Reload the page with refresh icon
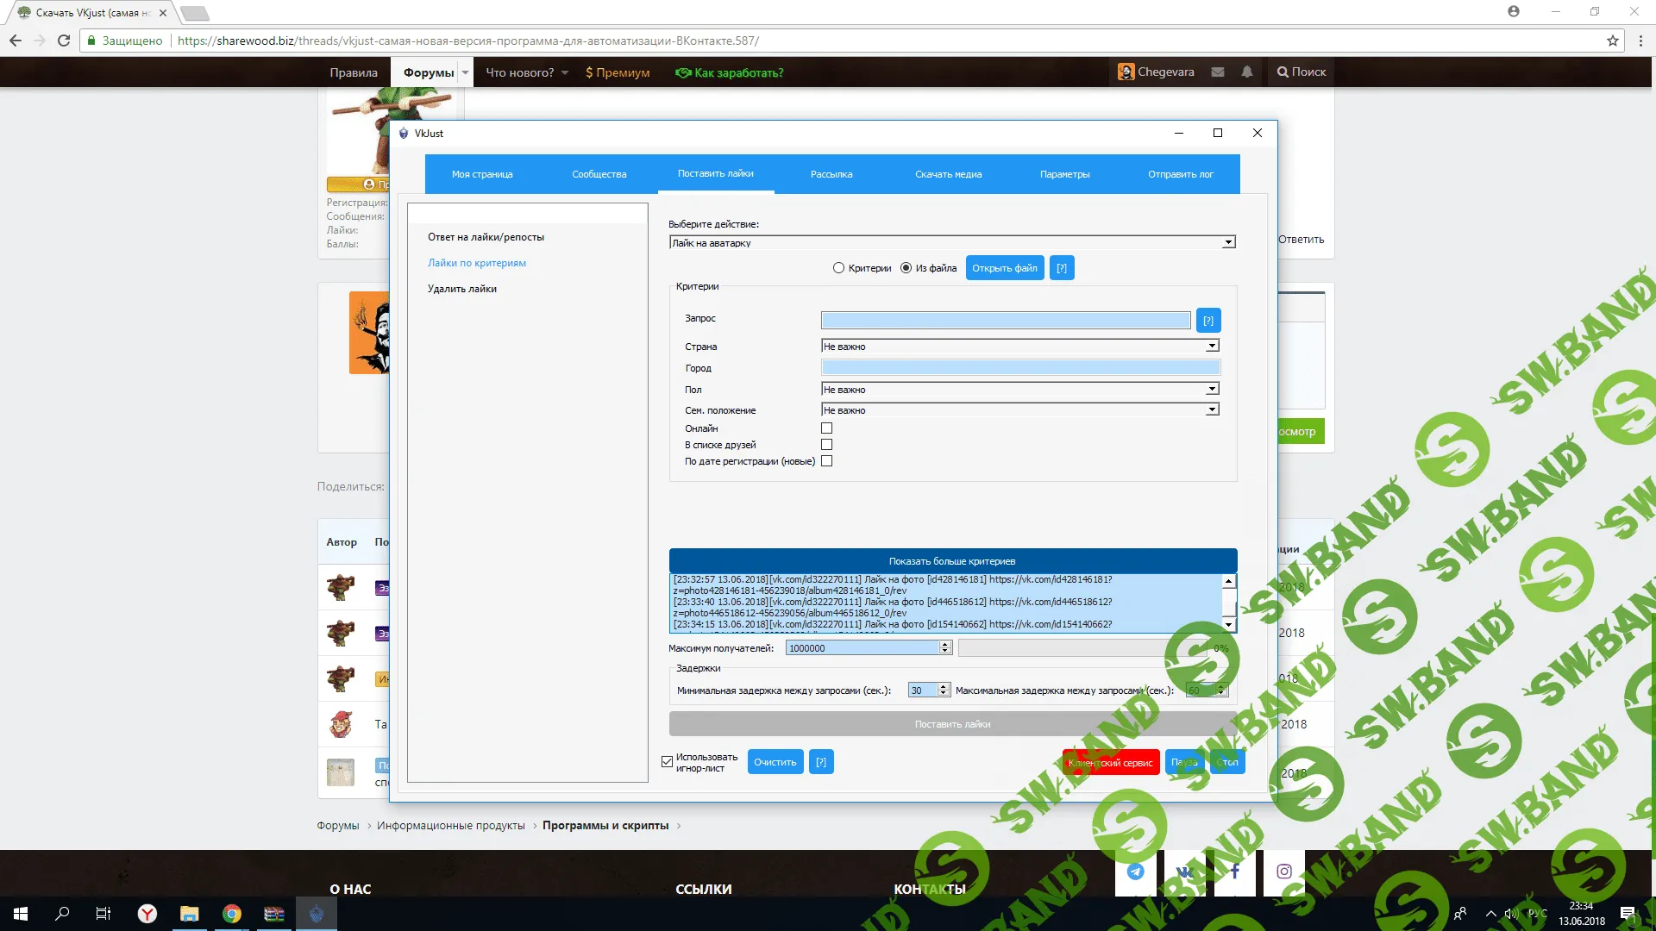 tap(64, 41)
